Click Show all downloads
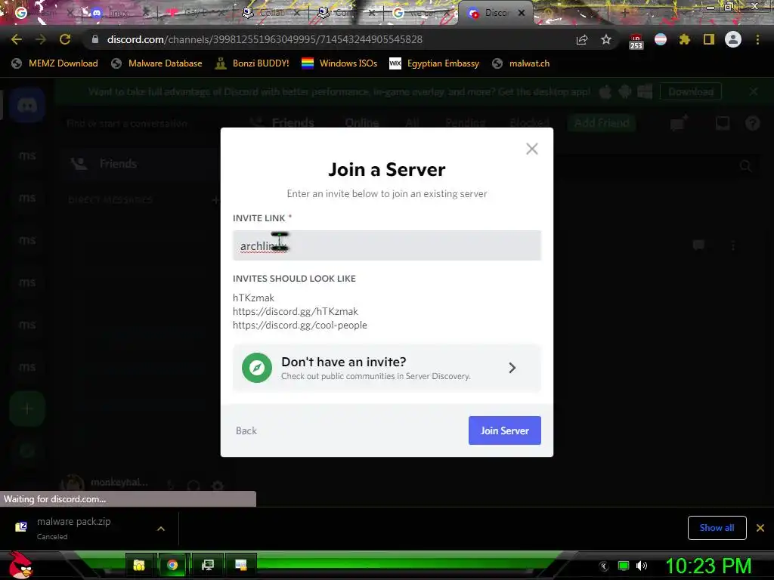 coord(717,528)
